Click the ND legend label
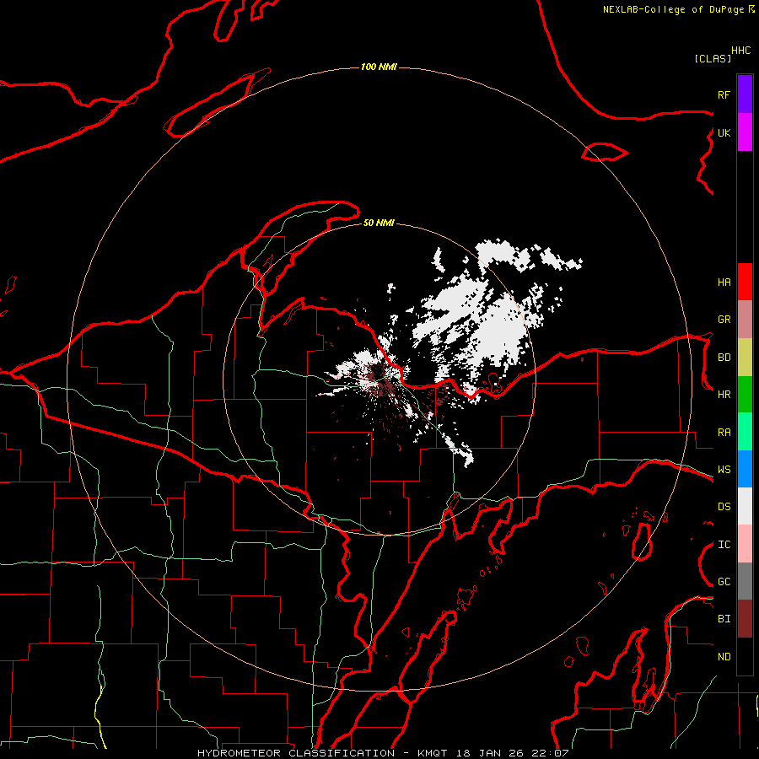Image resolution: width=759 pixels, height=759 pixels. tap(724, 657)
